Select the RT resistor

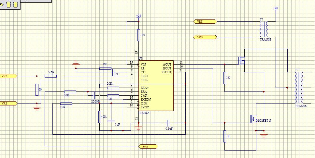pos(106,68)
